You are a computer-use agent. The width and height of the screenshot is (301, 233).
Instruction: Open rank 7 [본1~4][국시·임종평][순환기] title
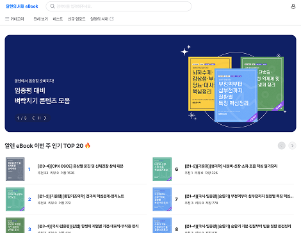[239, 196]
